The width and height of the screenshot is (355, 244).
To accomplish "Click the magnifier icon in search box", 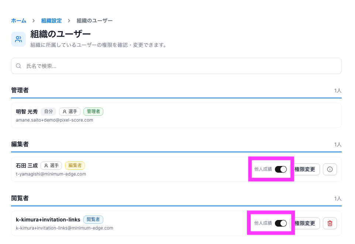I will pos(18,66).
